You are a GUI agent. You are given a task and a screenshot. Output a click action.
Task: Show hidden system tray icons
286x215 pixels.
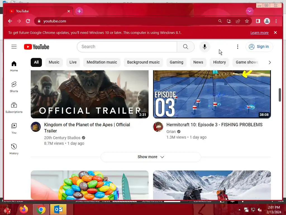239,210
